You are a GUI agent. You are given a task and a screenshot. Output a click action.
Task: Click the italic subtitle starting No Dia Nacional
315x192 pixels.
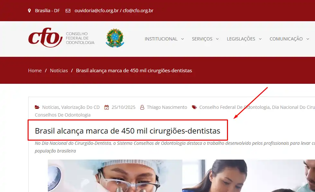click(x=175, y=147)
